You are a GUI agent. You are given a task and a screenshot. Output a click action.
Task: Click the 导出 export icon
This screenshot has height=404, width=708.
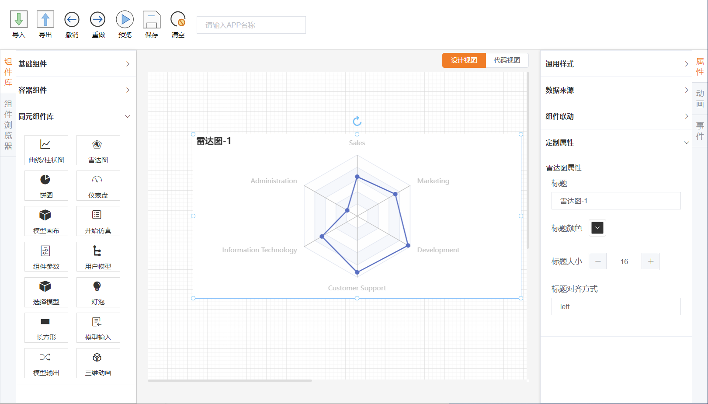[x=45, y=20]
